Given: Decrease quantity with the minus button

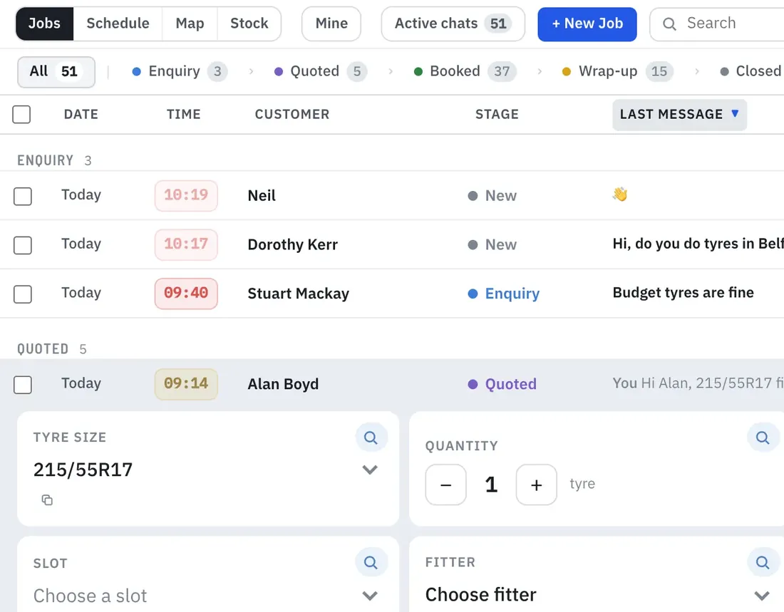Looking at the screenshot, I should click(x=446, y=484).
